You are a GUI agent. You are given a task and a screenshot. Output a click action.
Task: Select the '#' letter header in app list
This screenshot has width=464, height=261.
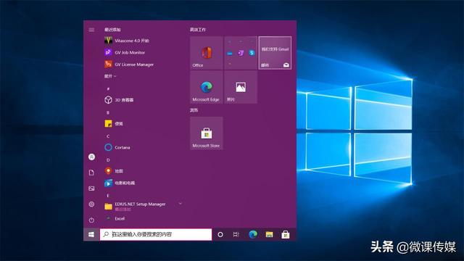[108, 88]
